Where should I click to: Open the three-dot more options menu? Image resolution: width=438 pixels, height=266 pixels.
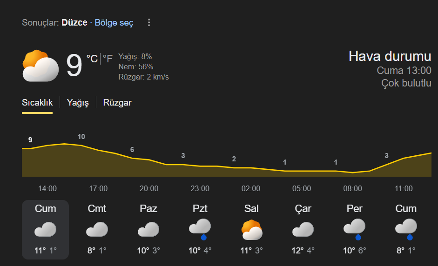pos(149,22)
